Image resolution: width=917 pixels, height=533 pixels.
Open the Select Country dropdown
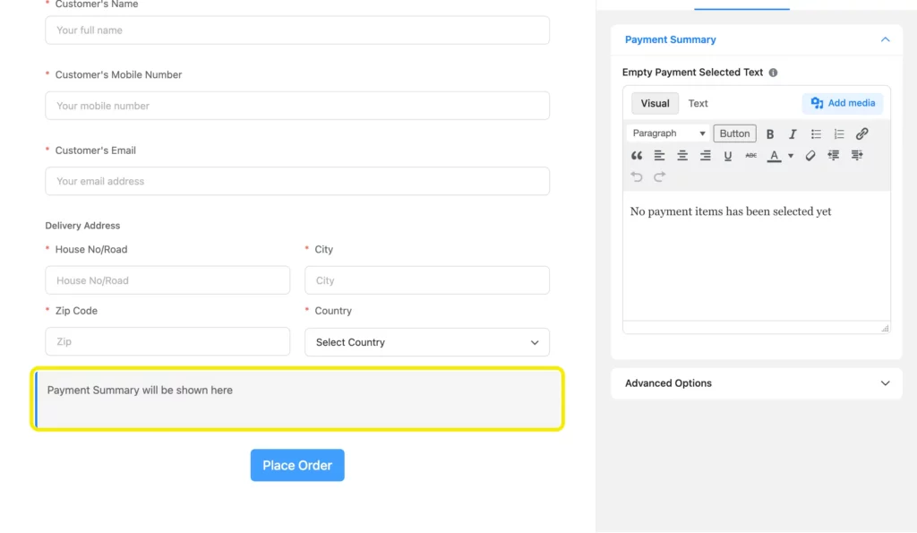click(427, 342)
